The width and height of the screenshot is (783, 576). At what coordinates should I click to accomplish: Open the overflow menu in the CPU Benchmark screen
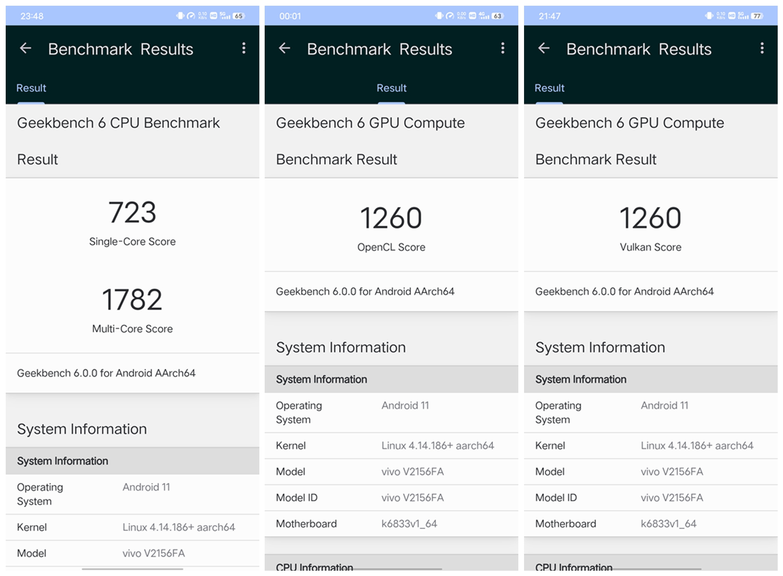244,48
